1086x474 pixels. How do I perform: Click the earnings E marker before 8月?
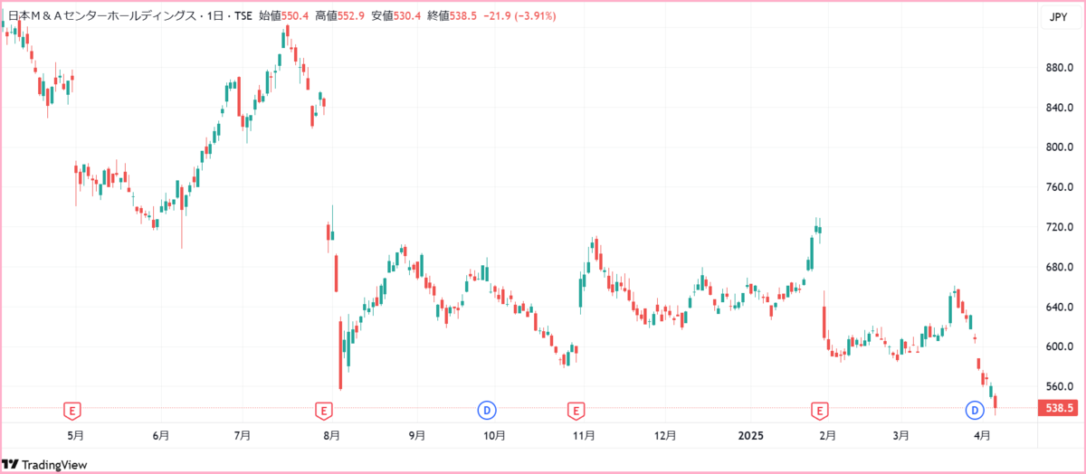click(x=324, y=411)
